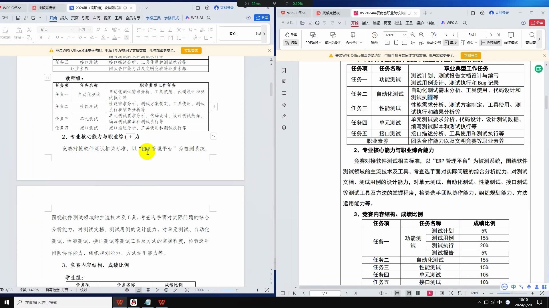Open 插入 tab in Writer
The height and width of the screenshot is (308, 549).
click(x=64, y=18)
